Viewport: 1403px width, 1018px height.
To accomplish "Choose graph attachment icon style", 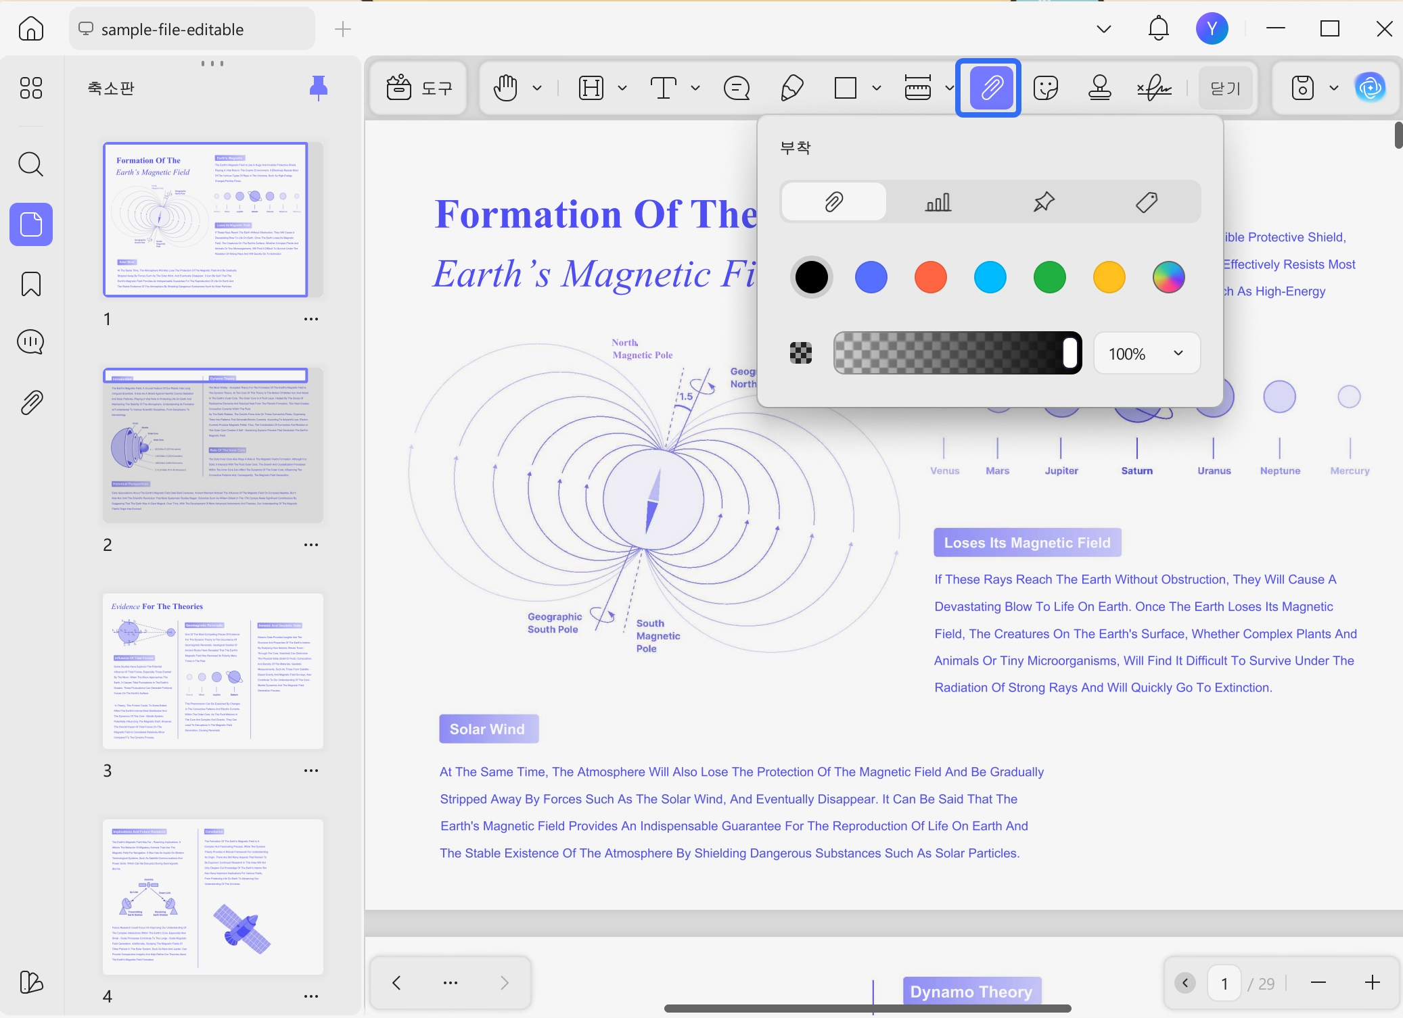I will tap(938, 201).
